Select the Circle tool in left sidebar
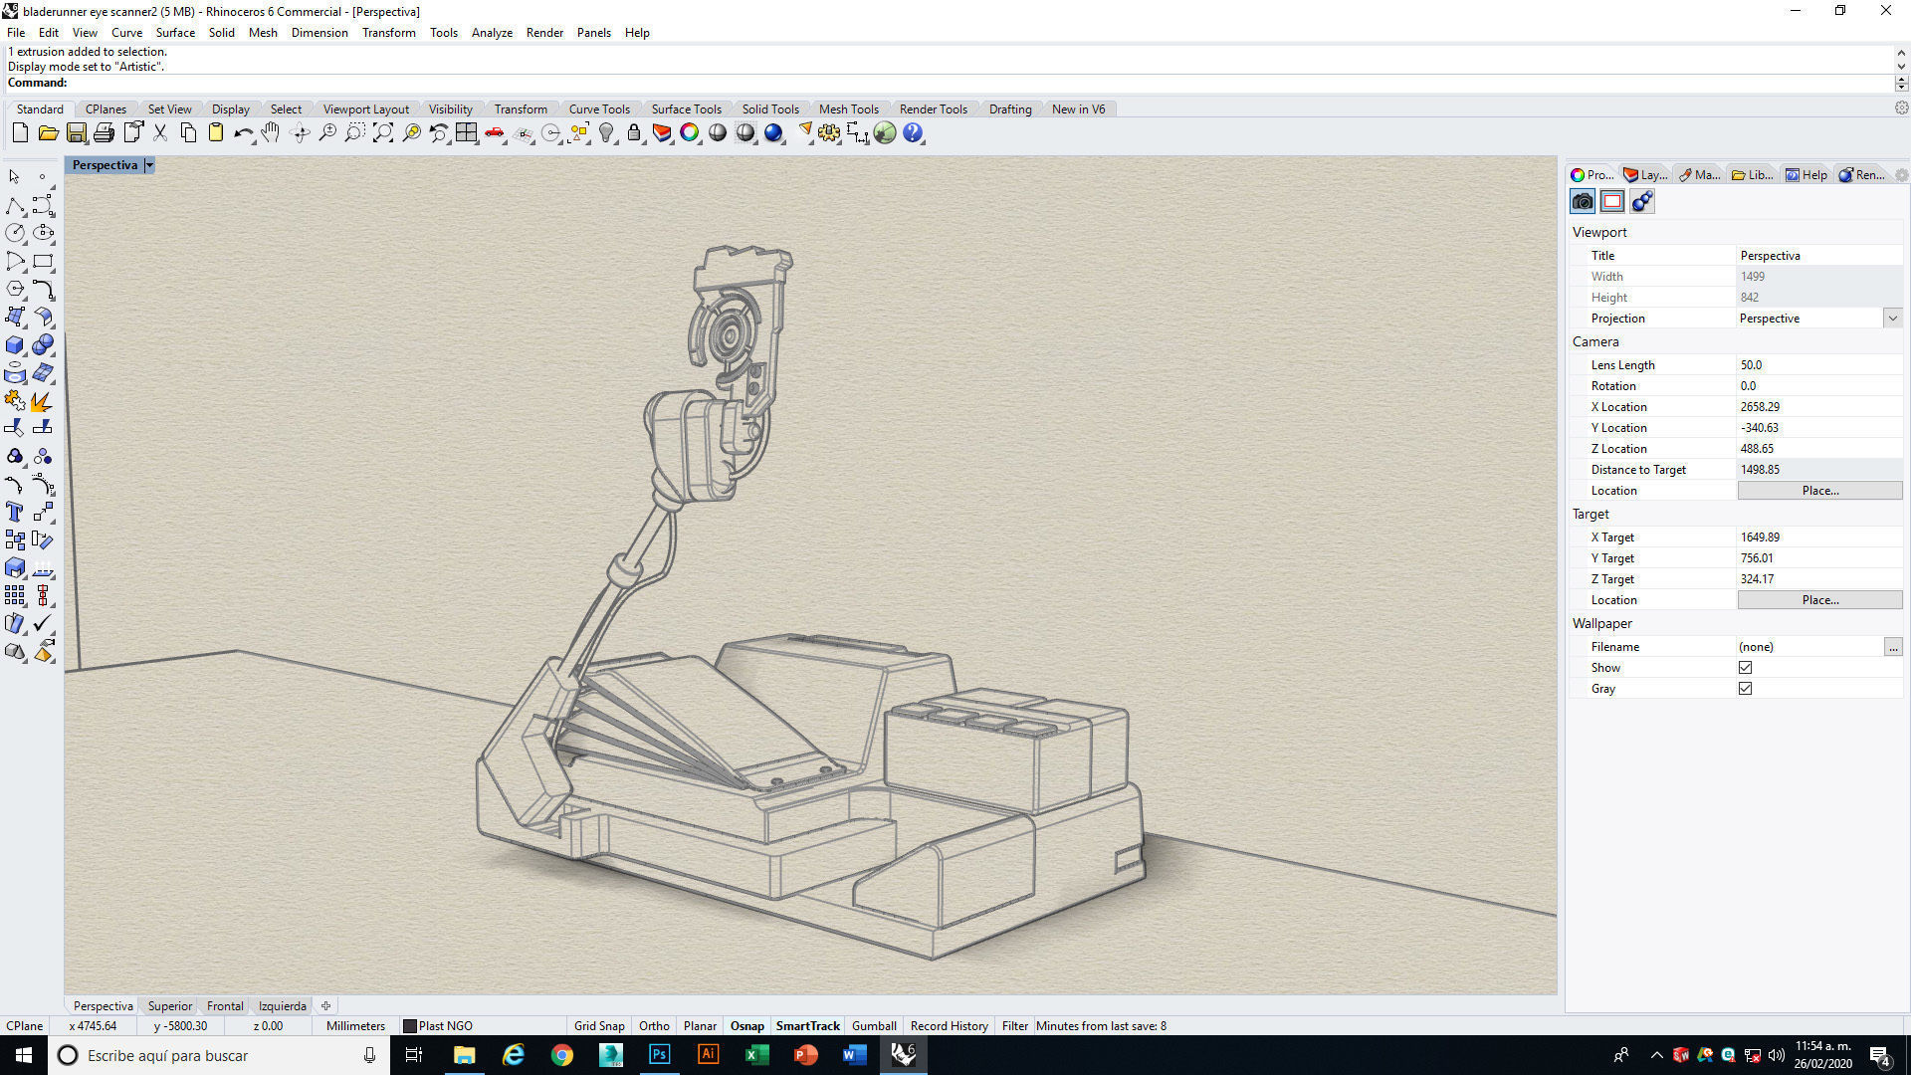 click(15, 233)
